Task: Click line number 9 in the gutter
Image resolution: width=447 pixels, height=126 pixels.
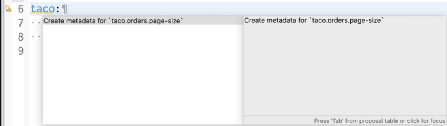Action: click(x=21, y=51)
